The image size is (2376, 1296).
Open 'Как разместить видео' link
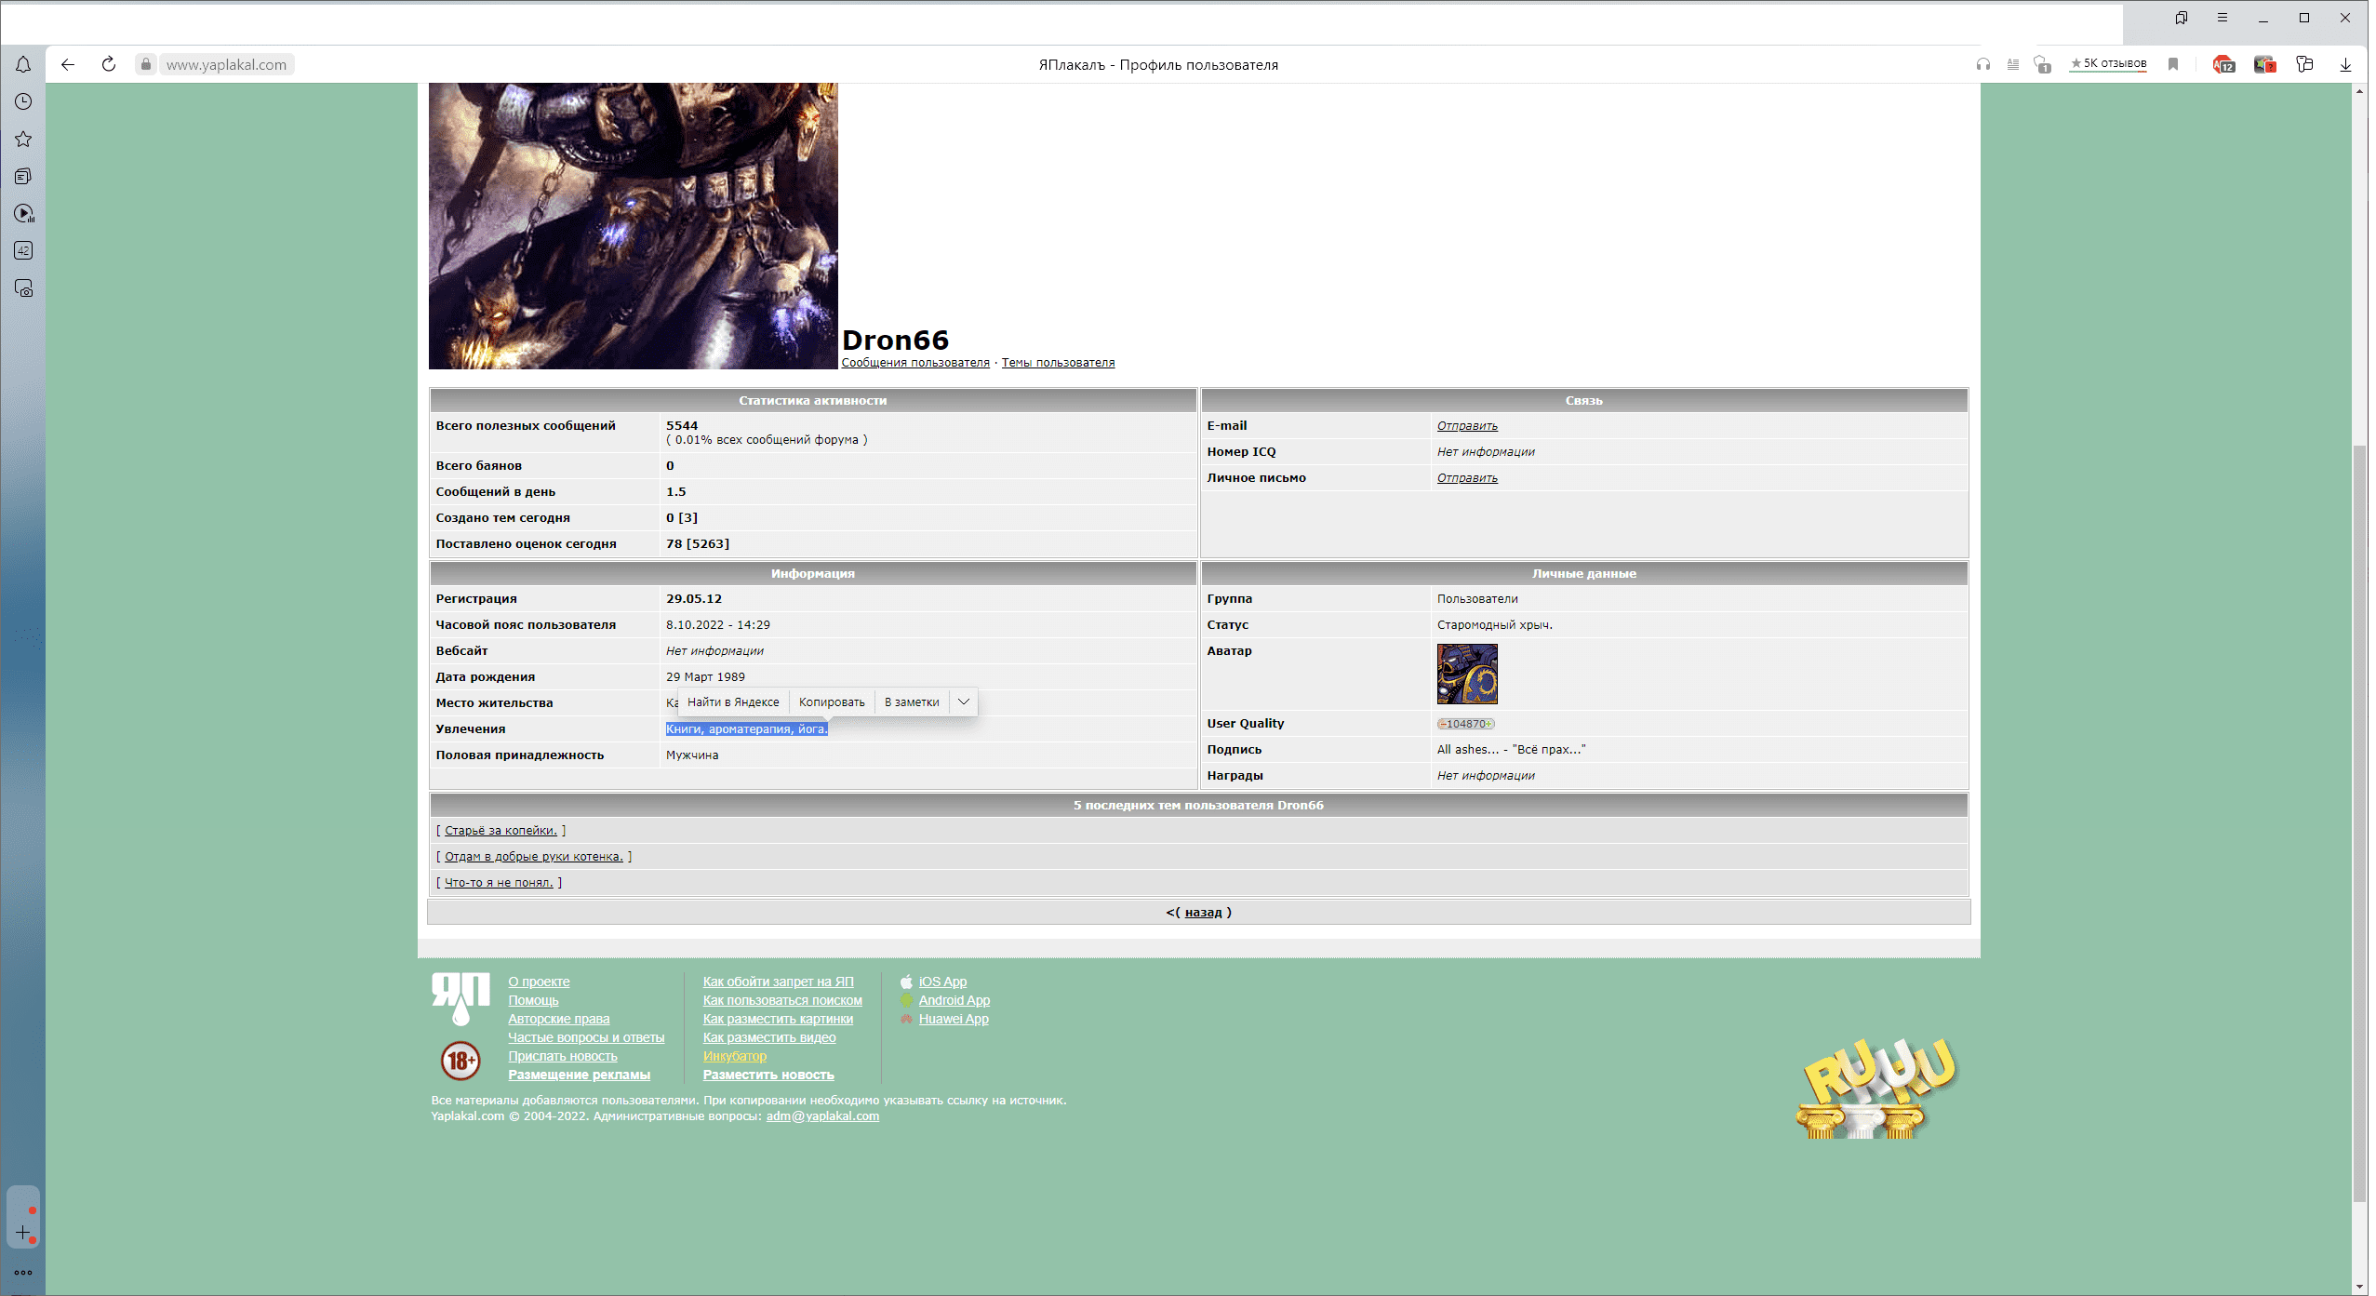point(769,1037)
